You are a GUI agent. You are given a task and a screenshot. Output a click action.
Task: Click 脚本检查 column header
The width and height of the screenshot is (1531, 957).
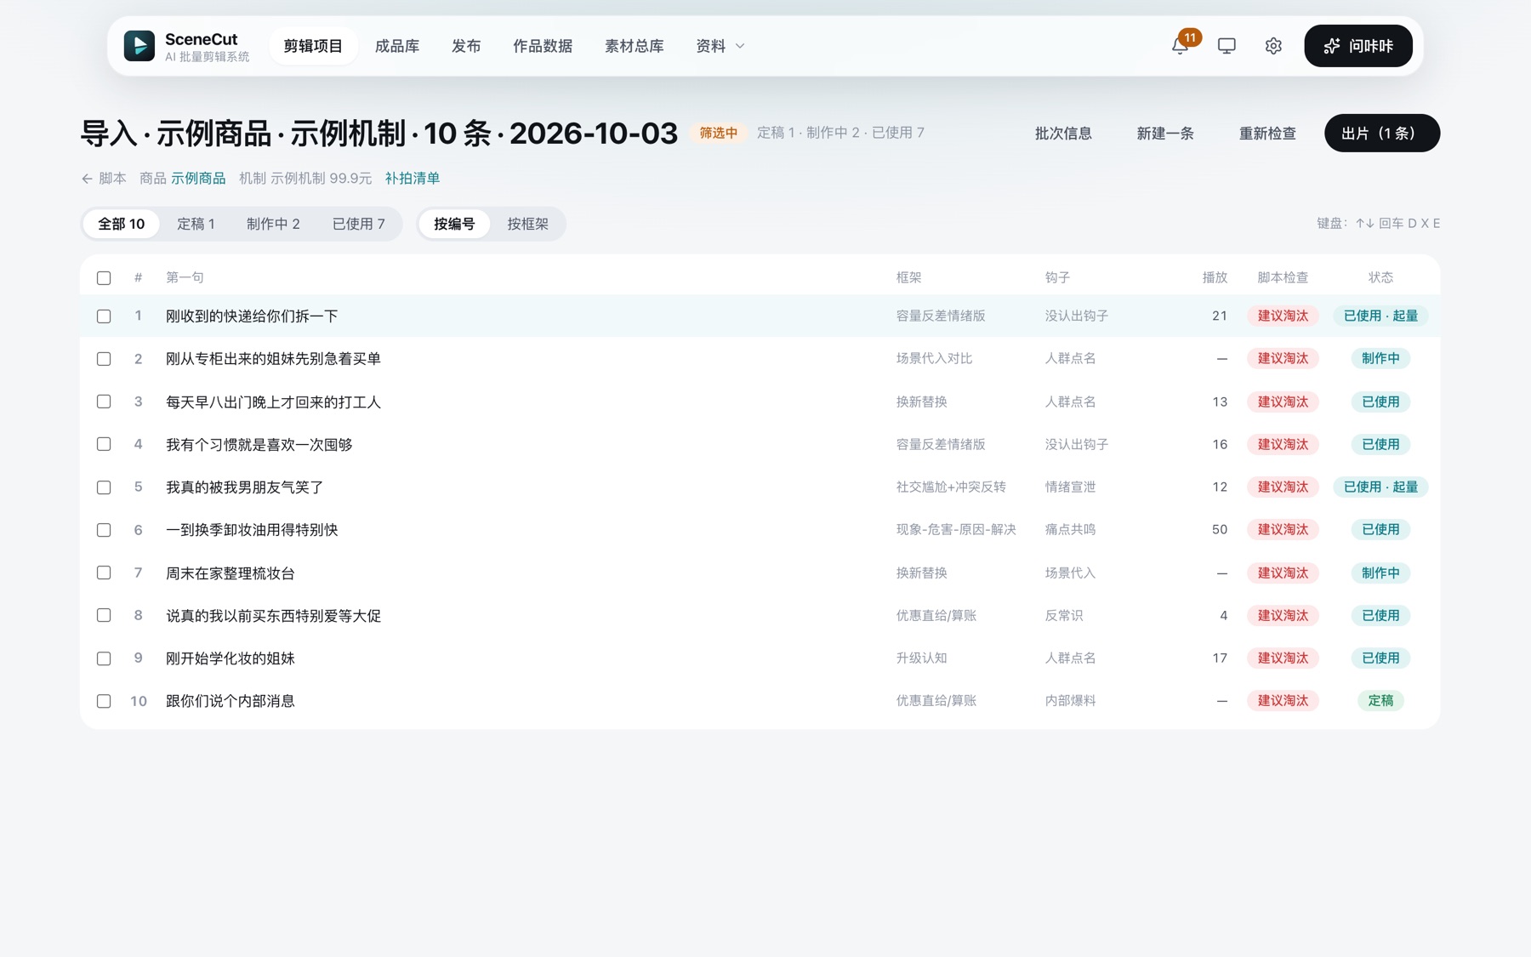tap(1283, 277)
